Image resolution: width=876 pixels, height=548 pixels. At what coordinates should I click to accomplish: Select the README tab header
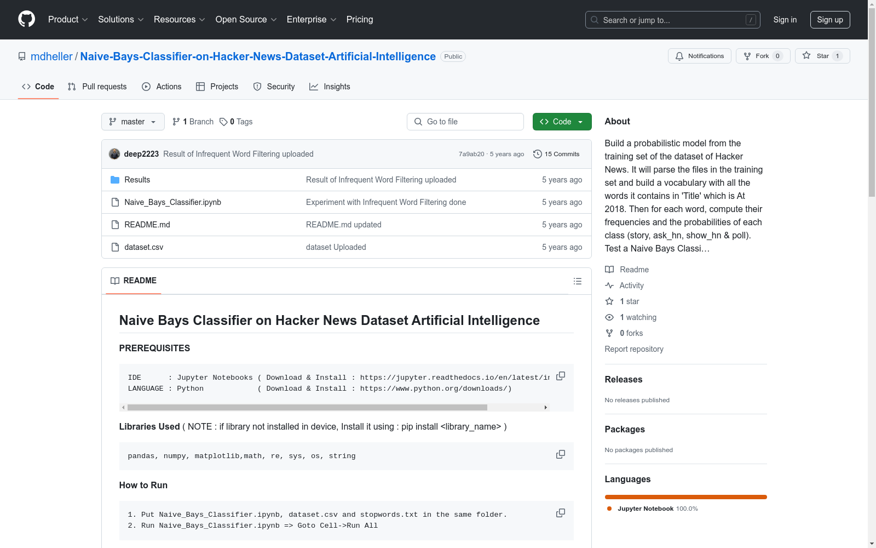[134, 281]
